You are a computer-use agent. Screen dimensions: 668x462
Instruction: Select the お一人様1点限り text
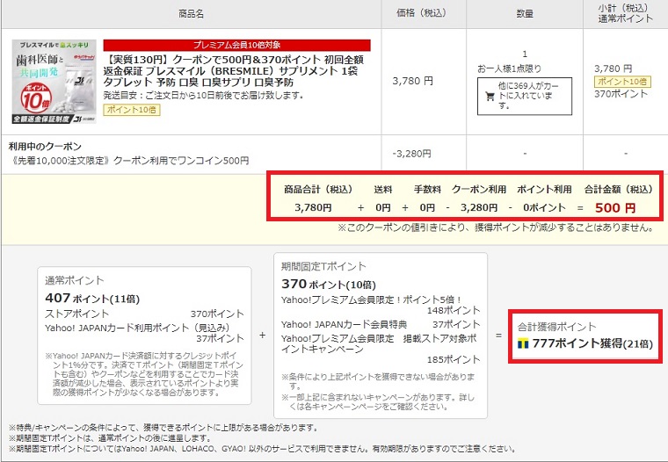click(x=510, y=69)
